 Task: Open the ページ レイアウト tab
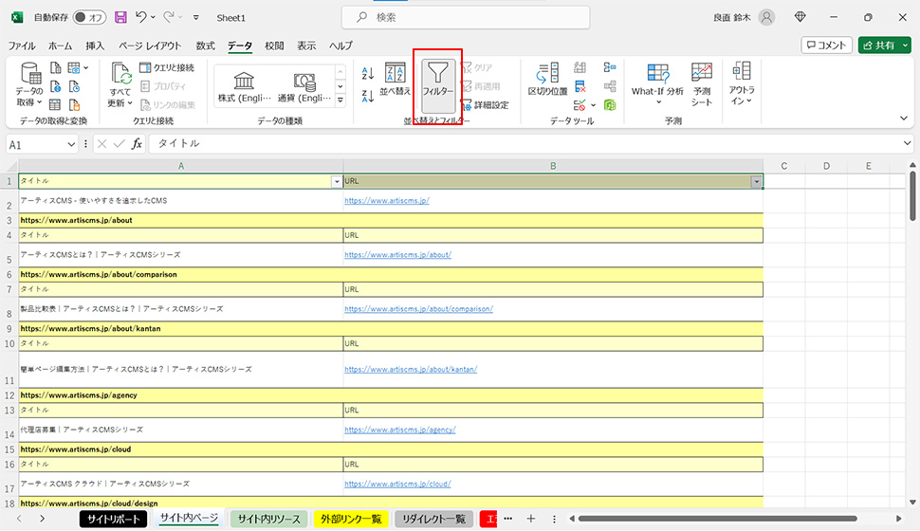click(150, 46)
